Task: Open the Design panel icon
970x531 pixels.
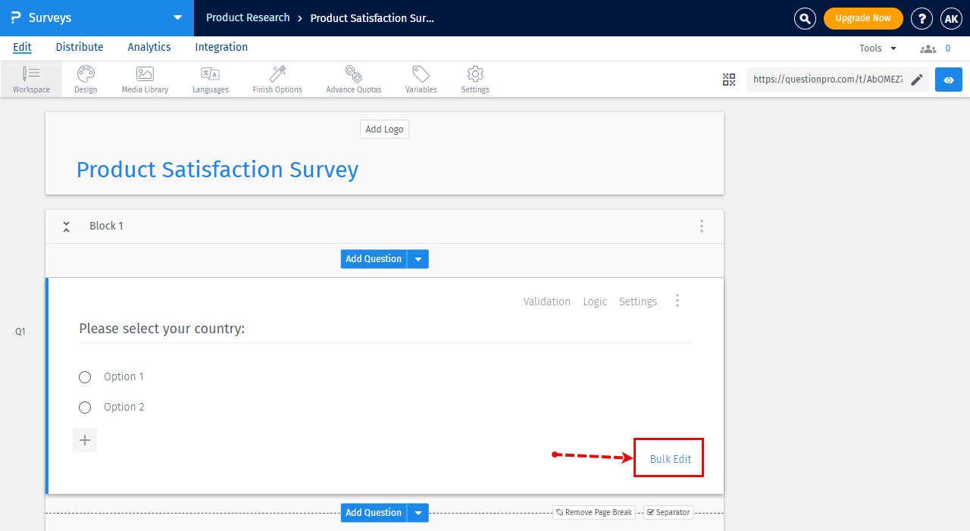Action: point(85,78)
